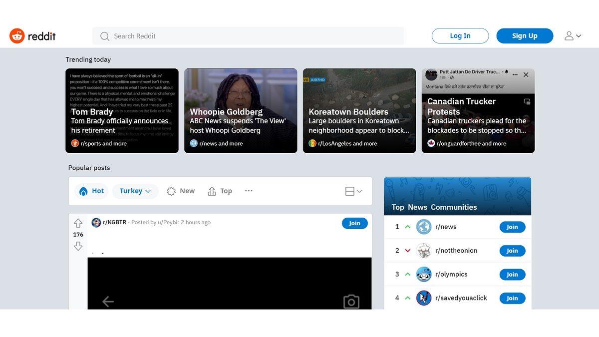Viewport: 599px width, 337px height.
Task: Click the Sign Up button
Action: [x=525, y=35]
